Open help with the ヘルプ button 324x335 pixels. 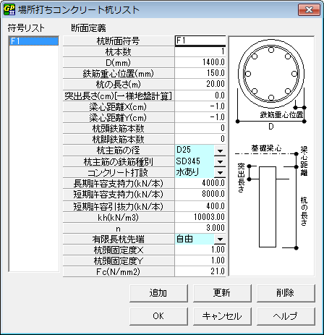click(286, 316)
